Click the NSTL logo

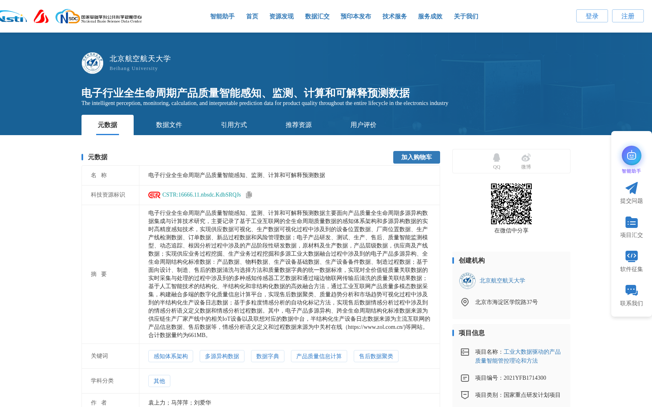point(13,17)
